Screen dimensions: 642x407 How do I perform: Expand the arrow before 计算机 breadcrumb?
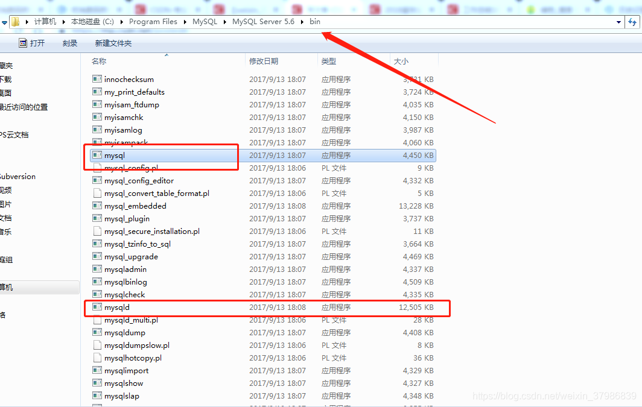coord(27,22)
